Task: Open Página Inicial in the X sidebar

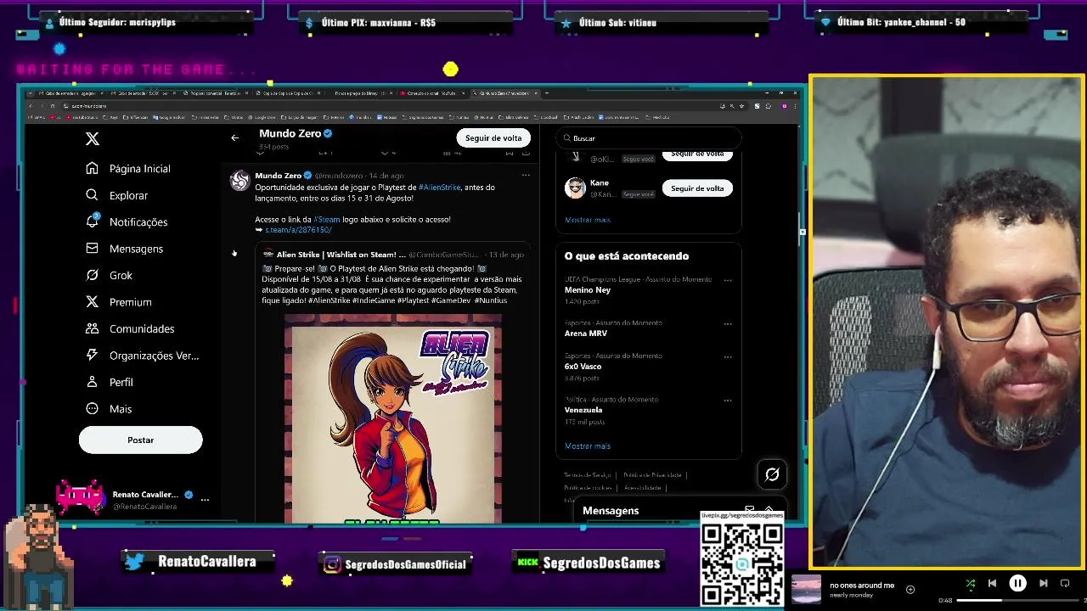Action: click(x=128, y=169)
